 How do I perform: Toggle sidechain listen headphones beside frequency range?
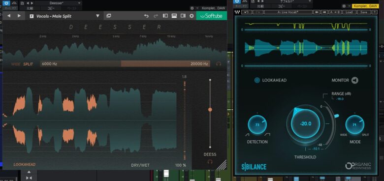point(219,64)
